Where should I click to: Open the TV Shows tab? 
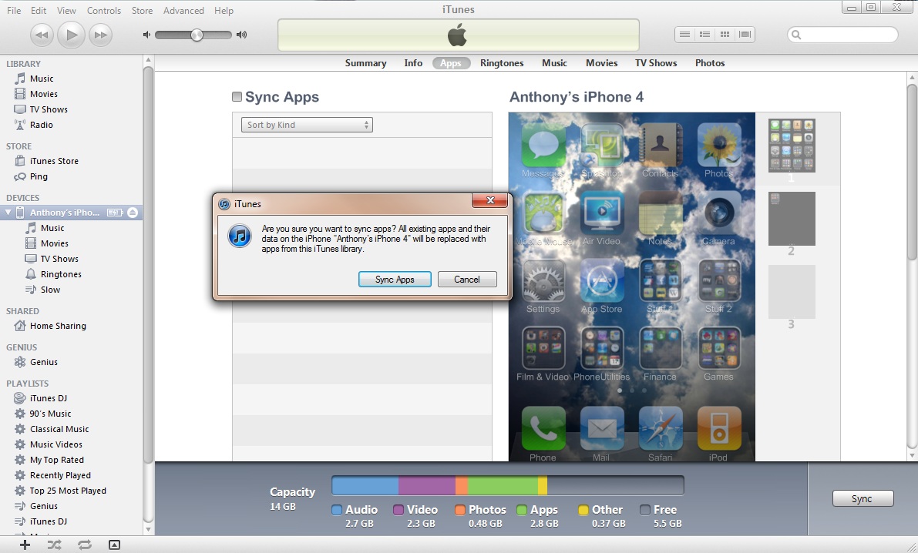[x=656, y=63]
